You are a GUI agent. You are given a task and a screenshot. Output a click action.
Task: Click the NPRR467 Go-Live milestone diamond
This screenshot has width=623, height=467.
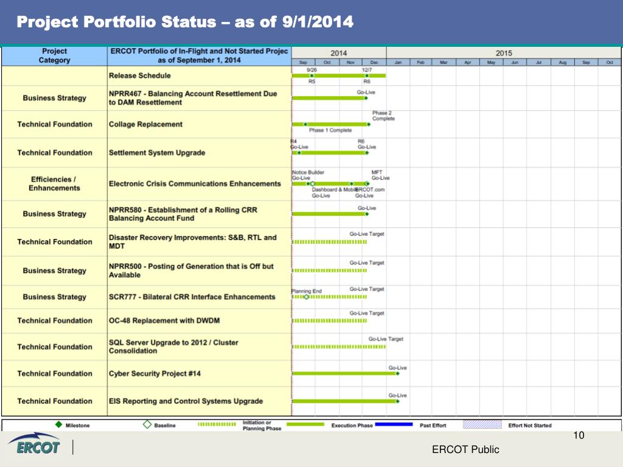tap(366, 98)
